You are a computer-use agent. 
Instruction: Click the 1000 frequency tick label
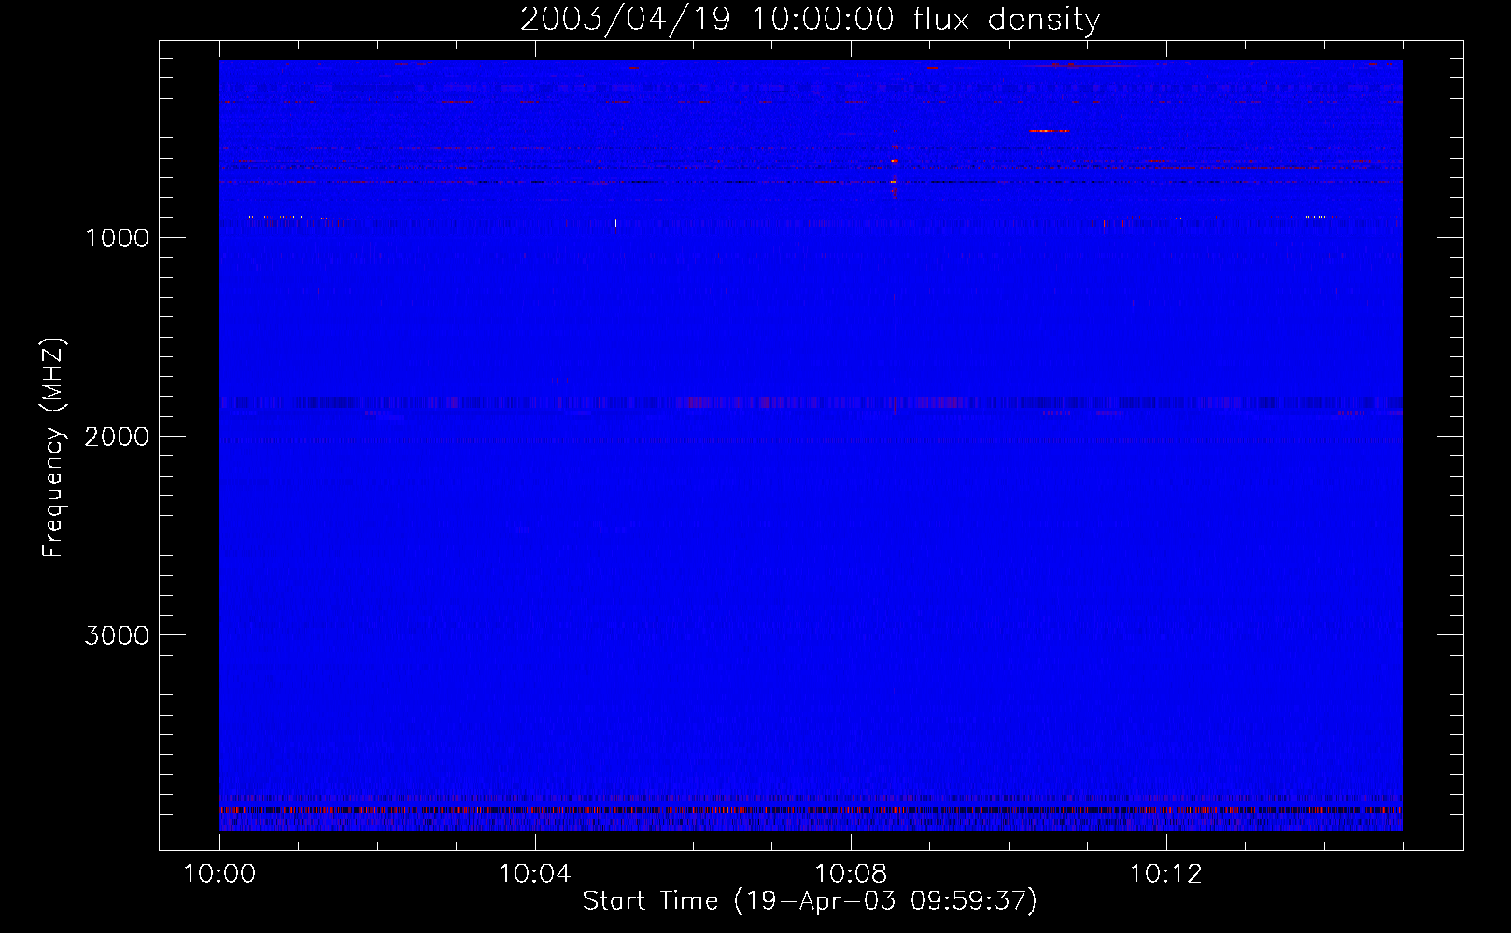click(x=117, y=238)
